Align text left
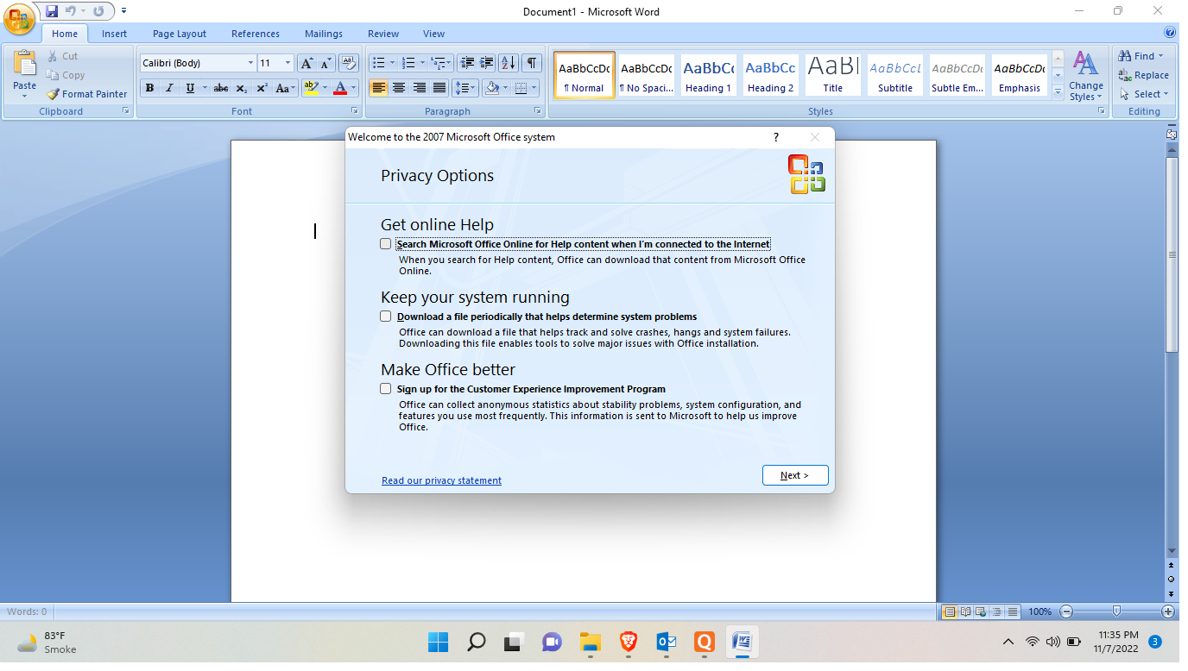This screenshot has height=671, width=1188. click(x=378, y=88)
